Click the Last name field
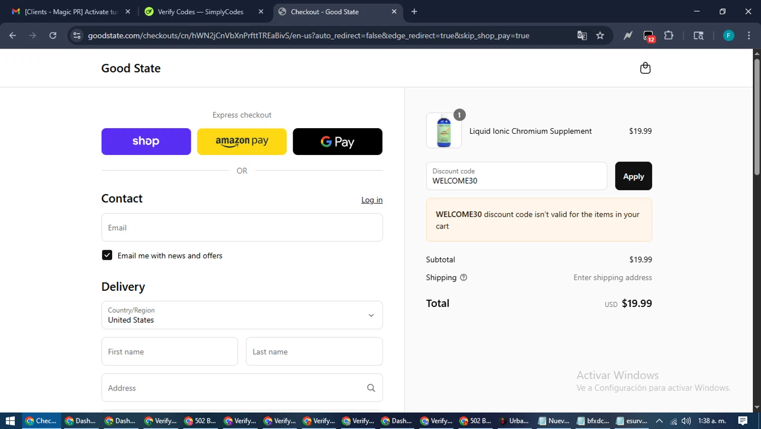Screen dimensions: 761x429 315,352
